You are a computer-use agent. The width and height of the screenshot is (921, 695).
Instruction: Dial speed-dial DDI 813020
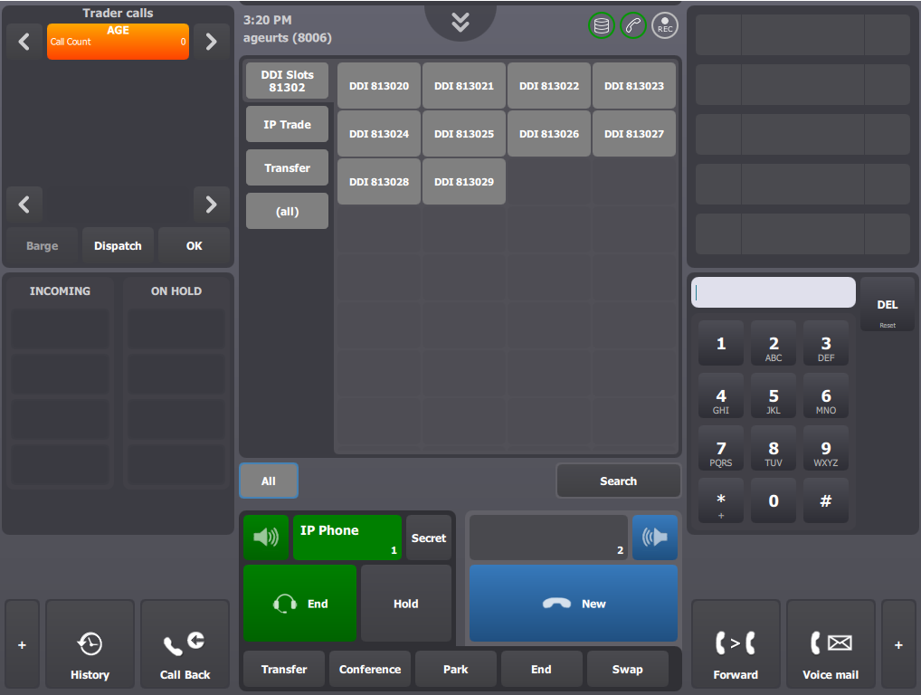(x=379, y=86)
